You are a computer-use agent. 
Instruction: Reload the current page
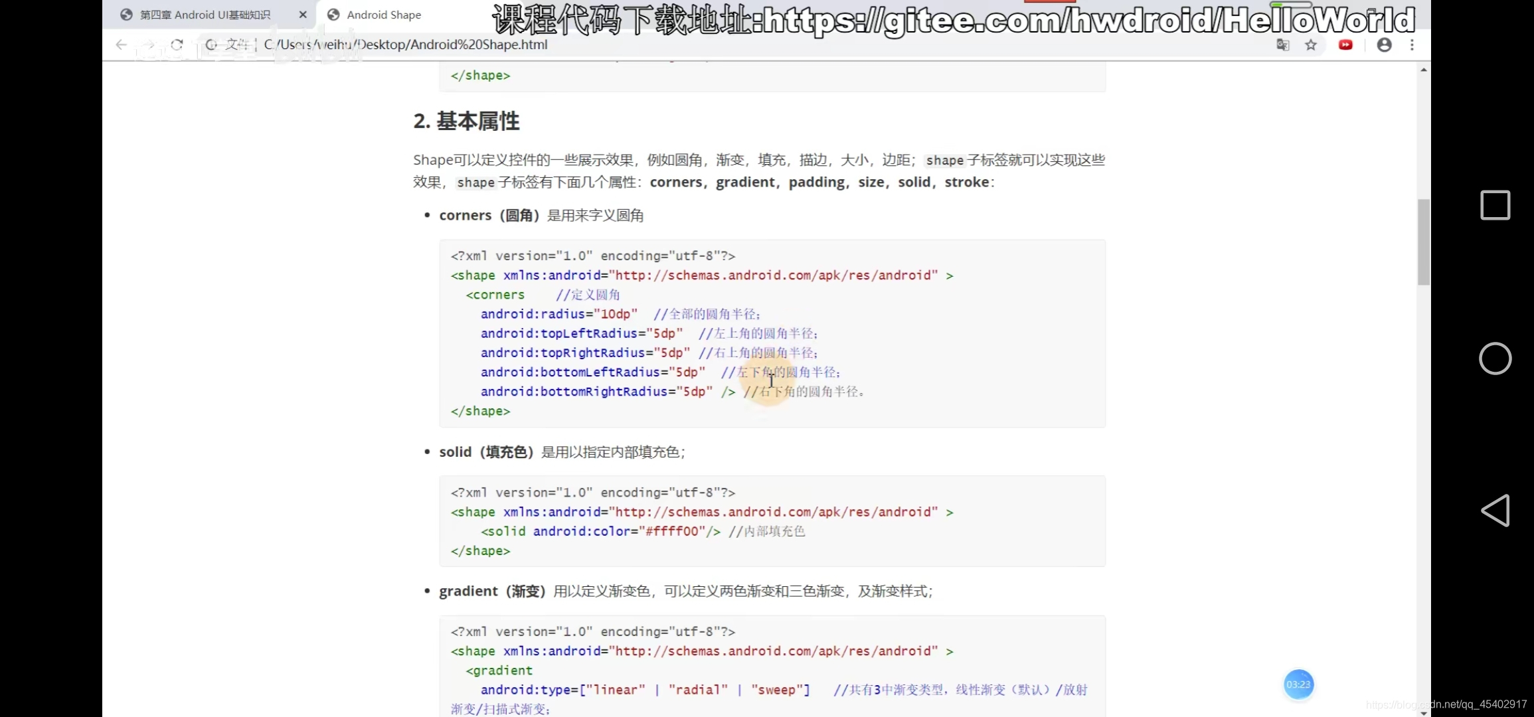point(177,44)
